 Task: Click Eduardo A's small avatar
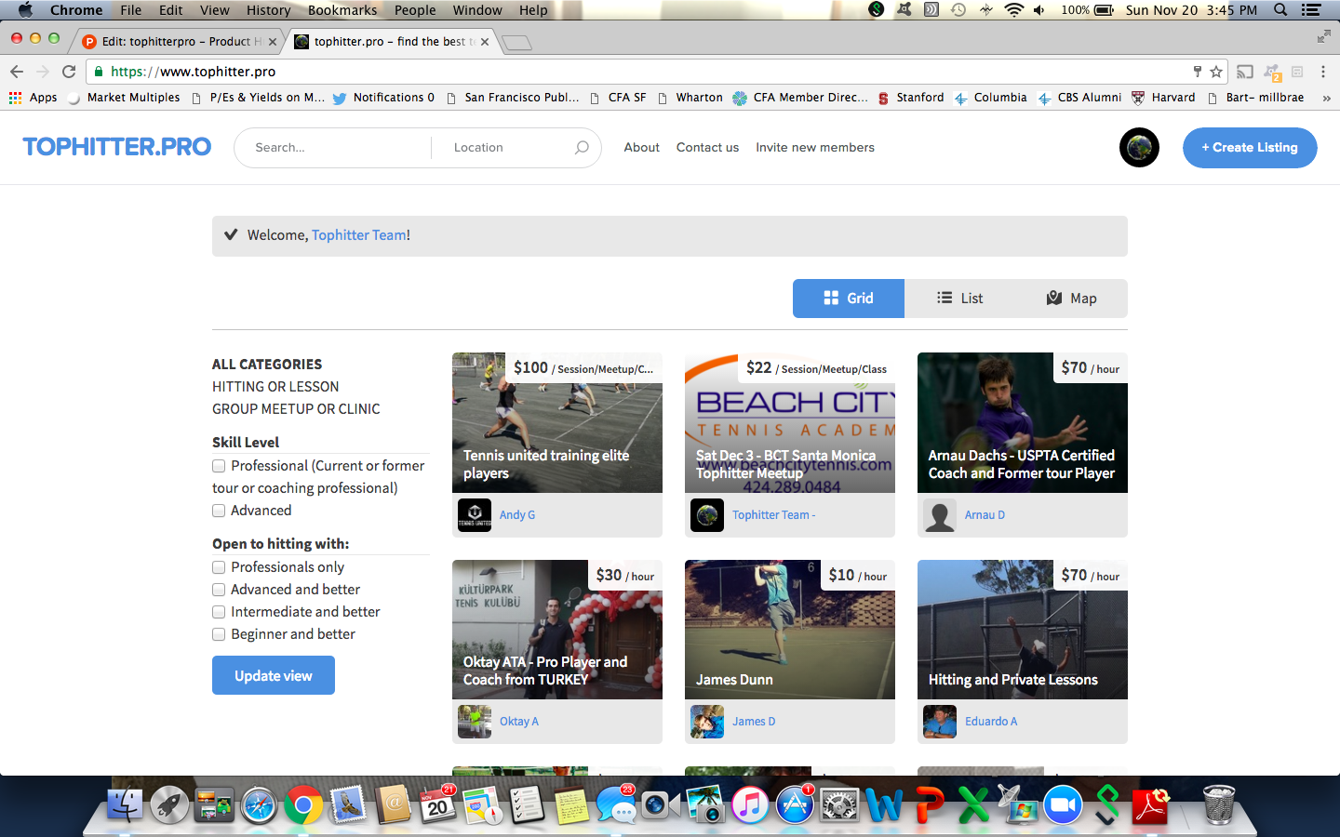pos(940,722)
